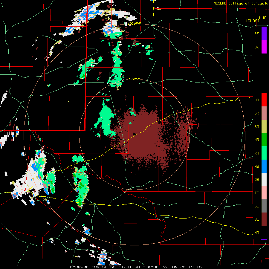Image resolution: width=269 pixels, height=269 pixels.
Task: Select the WS blue legend swatch
Action: [264, 166]
